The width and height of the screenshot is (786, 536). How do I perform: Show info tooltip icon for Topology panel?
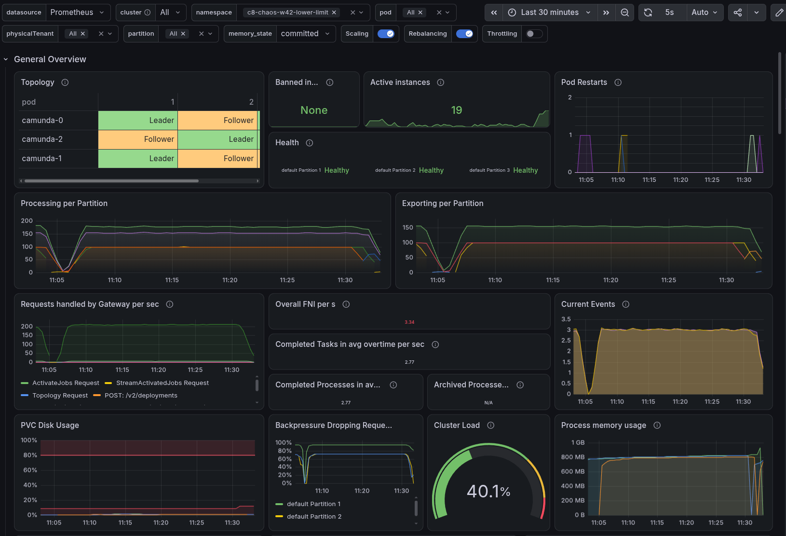pyautogui.click(x=65, y=82)
